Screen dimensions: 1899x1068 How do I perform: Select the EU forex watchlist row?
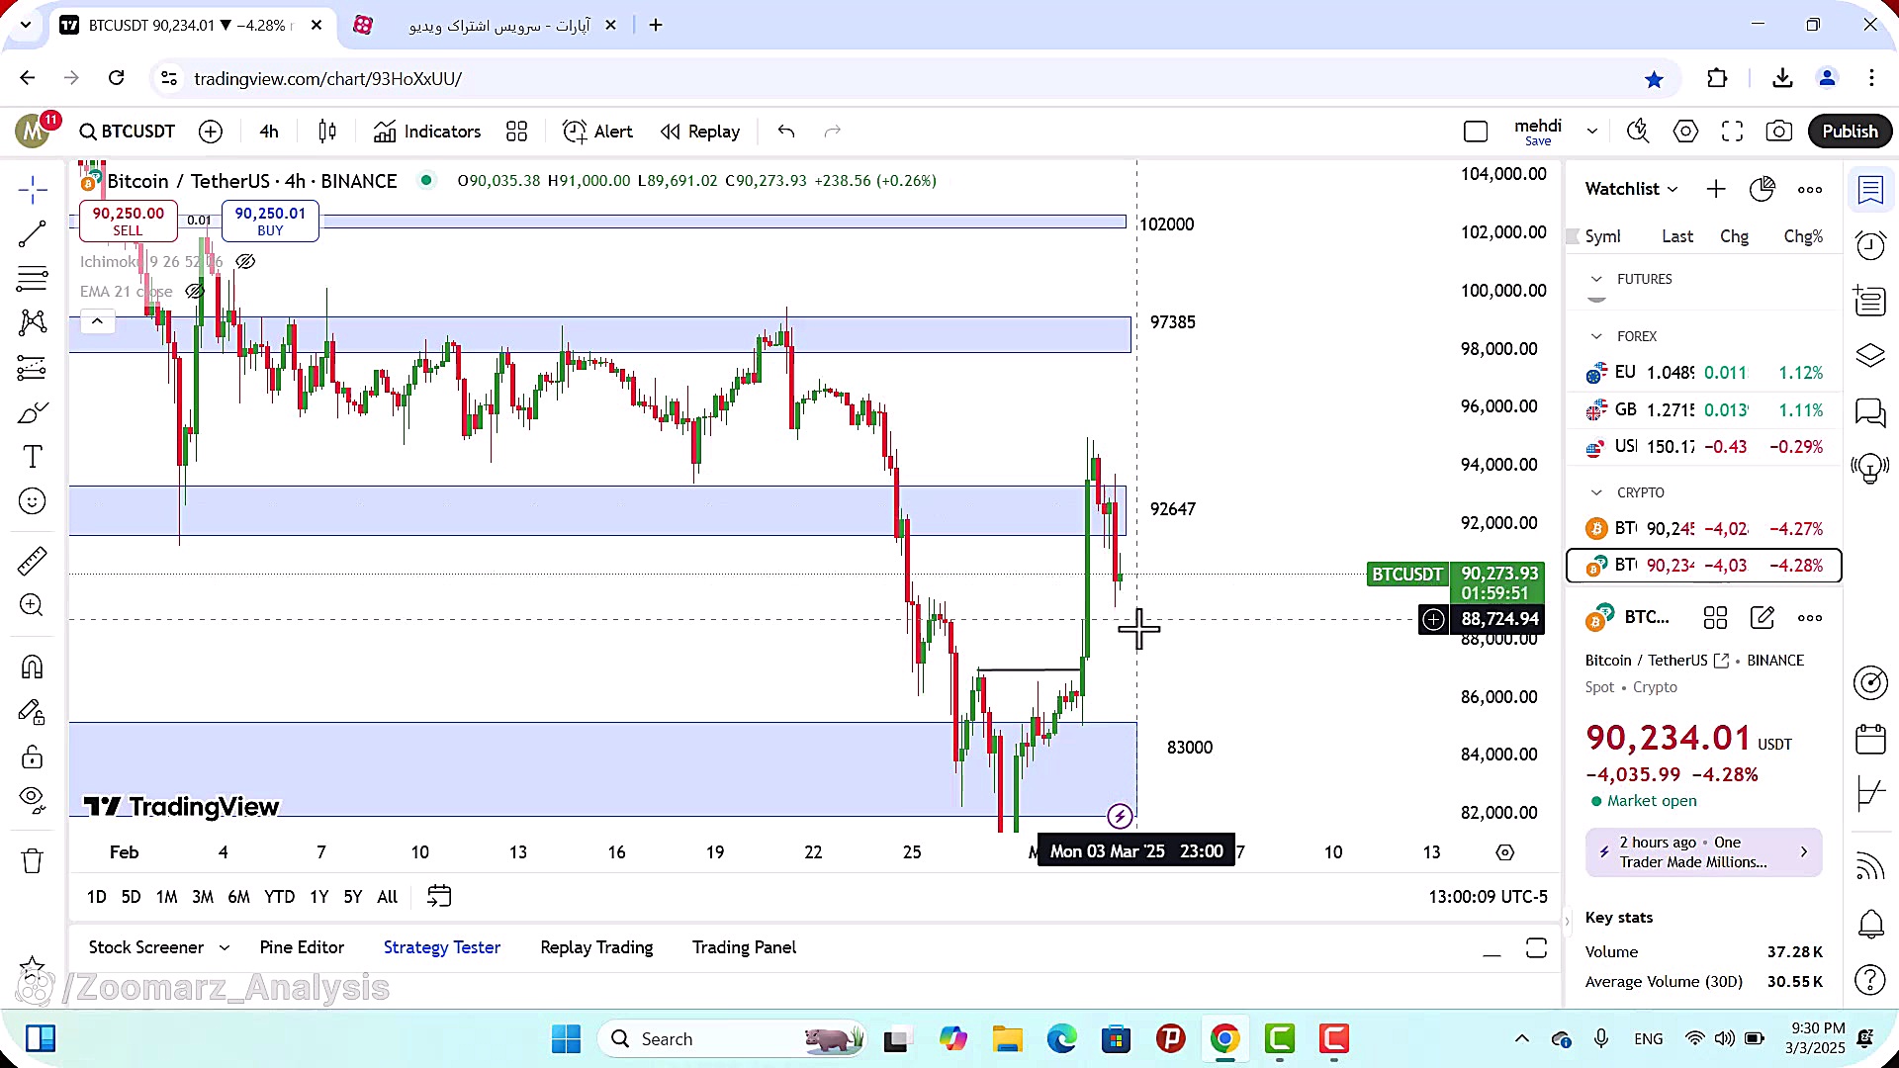(1704, 373)
